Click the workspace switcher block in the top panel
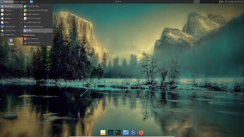This screenshot has width=244, height=137. [197, 2]
